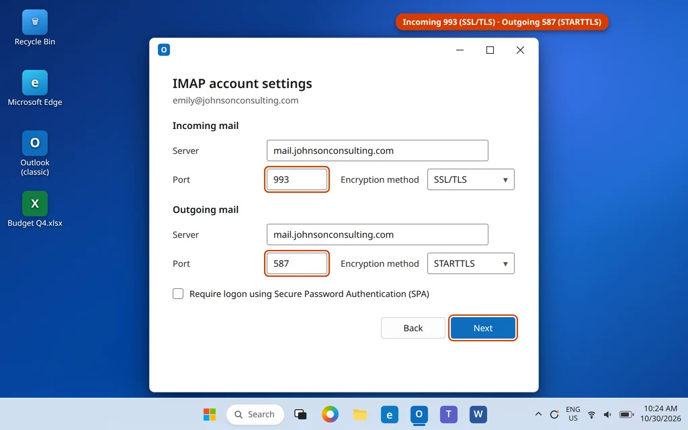
Task: Click the emily@johnsonconsulting.com address text
Action: [x=236, y=100]
